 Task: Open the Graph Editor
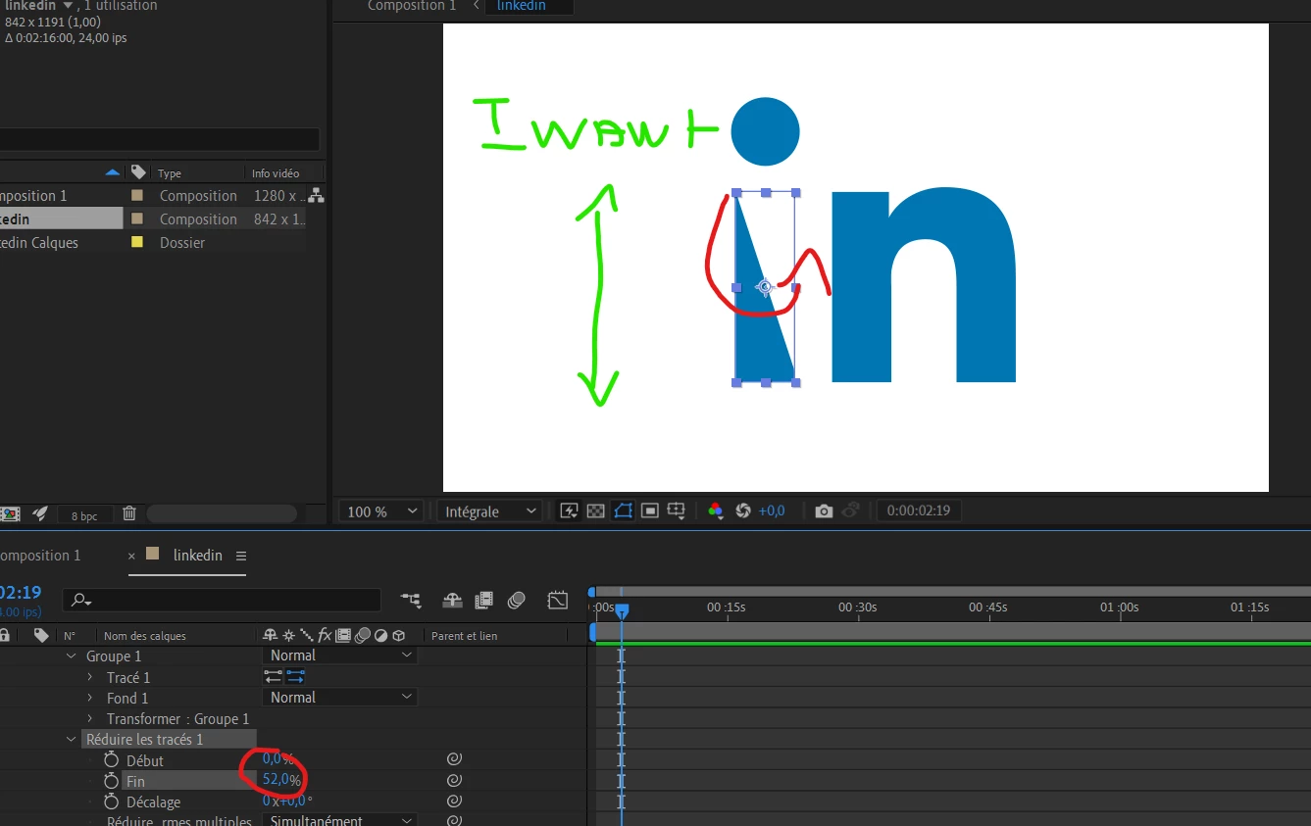click(x=557, y=600)
